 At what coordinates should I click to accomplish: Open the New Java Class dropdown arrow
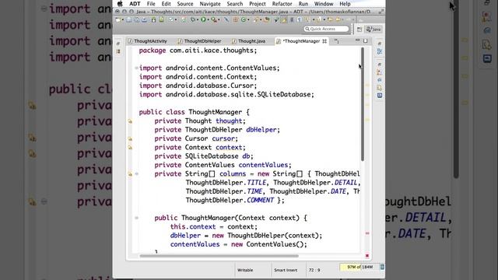[x=248, y=19]
